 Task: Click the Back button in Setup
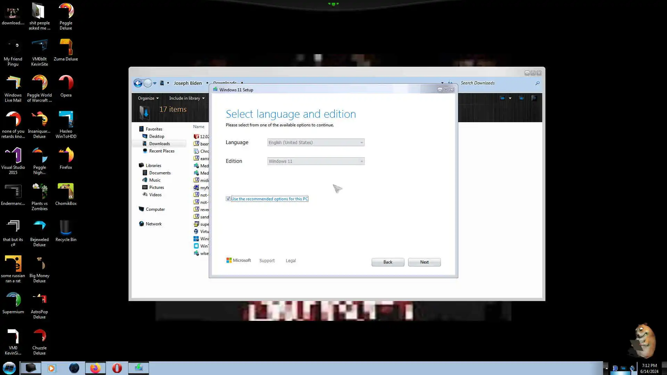coord(388,262)
